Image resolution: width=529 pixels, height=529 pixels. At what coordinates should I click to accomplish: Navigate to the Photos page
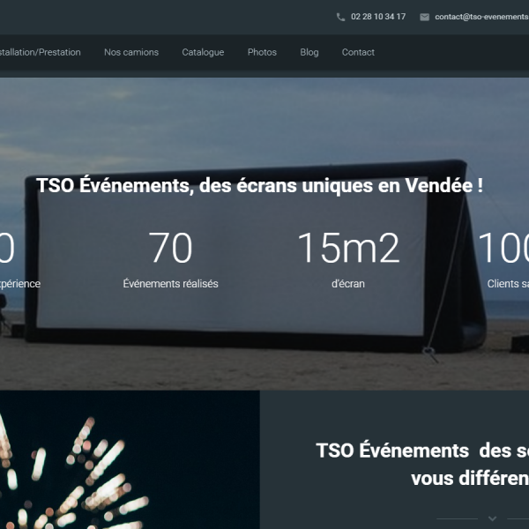coord(262,52)
